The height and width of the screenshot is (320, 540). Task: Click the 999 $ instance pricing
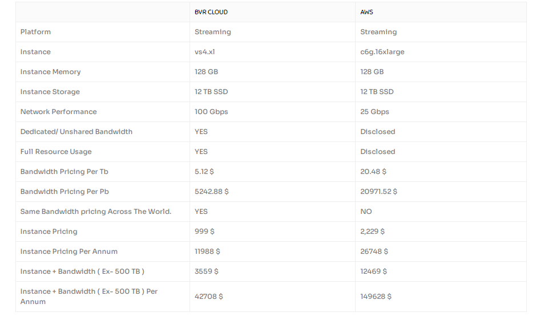tap(204, 232)
